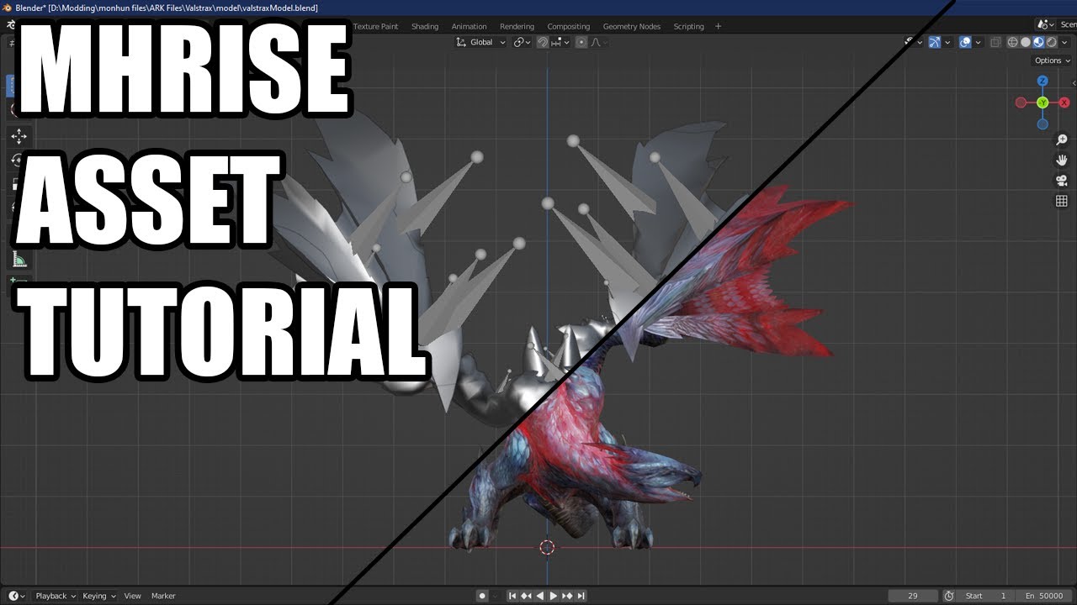The image size is (1077, 605).
Task: Open the timeline View menu
Action: pos(133,596)
